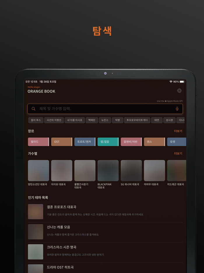
Task: Open the 랩/힙합 genre card
Action: tap(108, 142)
